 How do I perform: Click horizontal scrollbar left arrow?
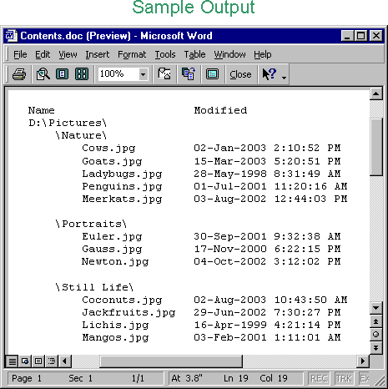65,361
